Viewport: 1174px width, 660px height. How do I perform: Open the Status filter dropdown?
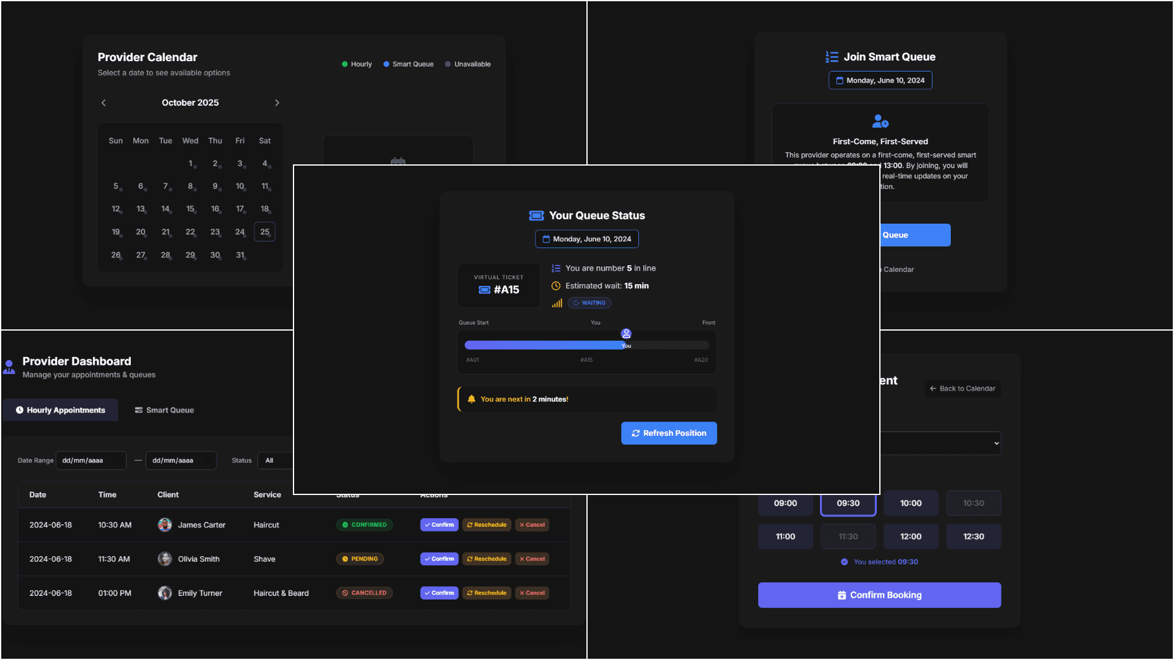pos(275,461)
